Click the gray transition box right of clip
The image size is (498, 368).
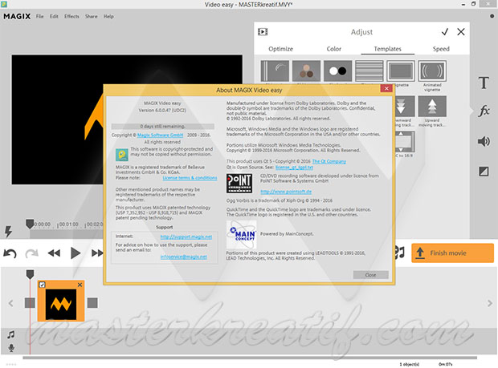point(92,303)
